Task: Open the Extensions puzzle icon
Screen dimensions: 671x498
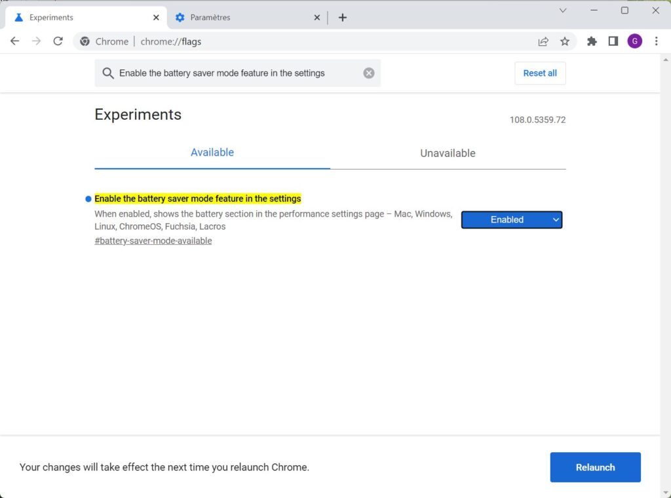Action: click(x=592, y=41)
